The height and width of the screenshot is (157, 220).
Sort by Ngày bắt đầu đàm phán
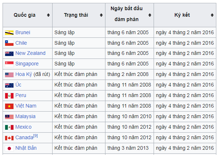tap(150, 15)
